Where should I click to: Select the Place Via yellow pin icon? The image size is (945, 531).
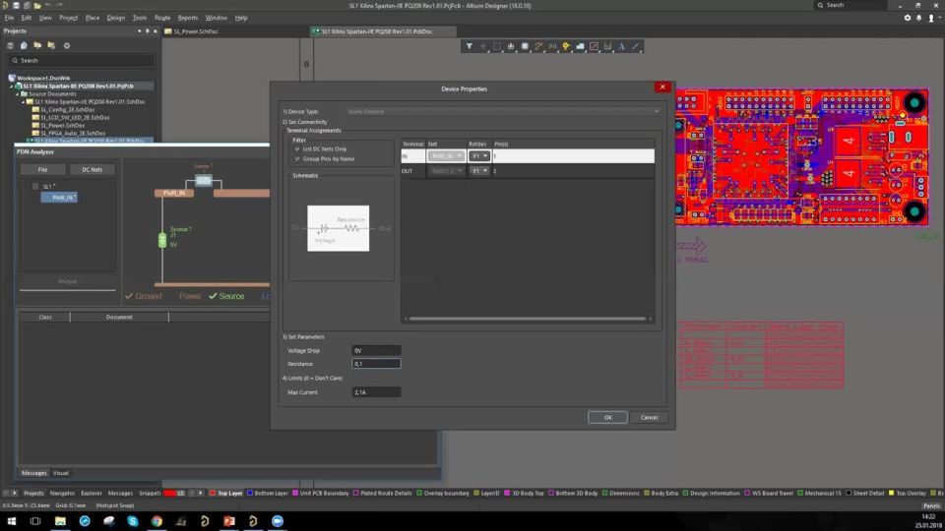[x=567, y=46]
